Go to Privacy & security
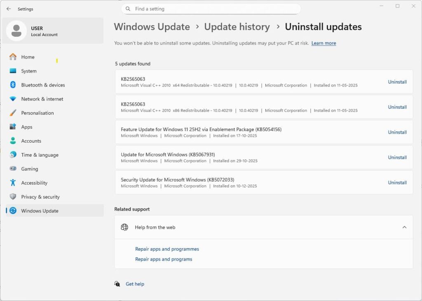The image size is (422, 301). (x=55, y=197)
